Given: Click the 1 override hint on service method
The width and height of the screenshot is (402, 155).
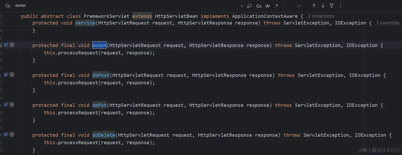Looking at the screenshot, I should 387,23.
